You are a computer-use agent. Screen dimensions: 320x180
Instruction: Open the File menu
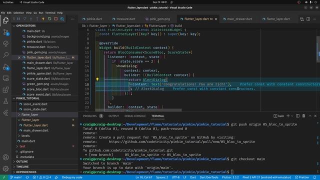[x=3, y=12]
